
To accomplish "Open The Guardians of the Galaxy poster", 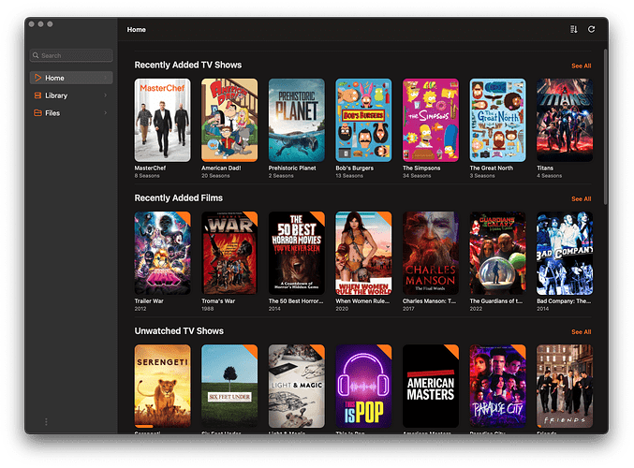I will (497, 253).
